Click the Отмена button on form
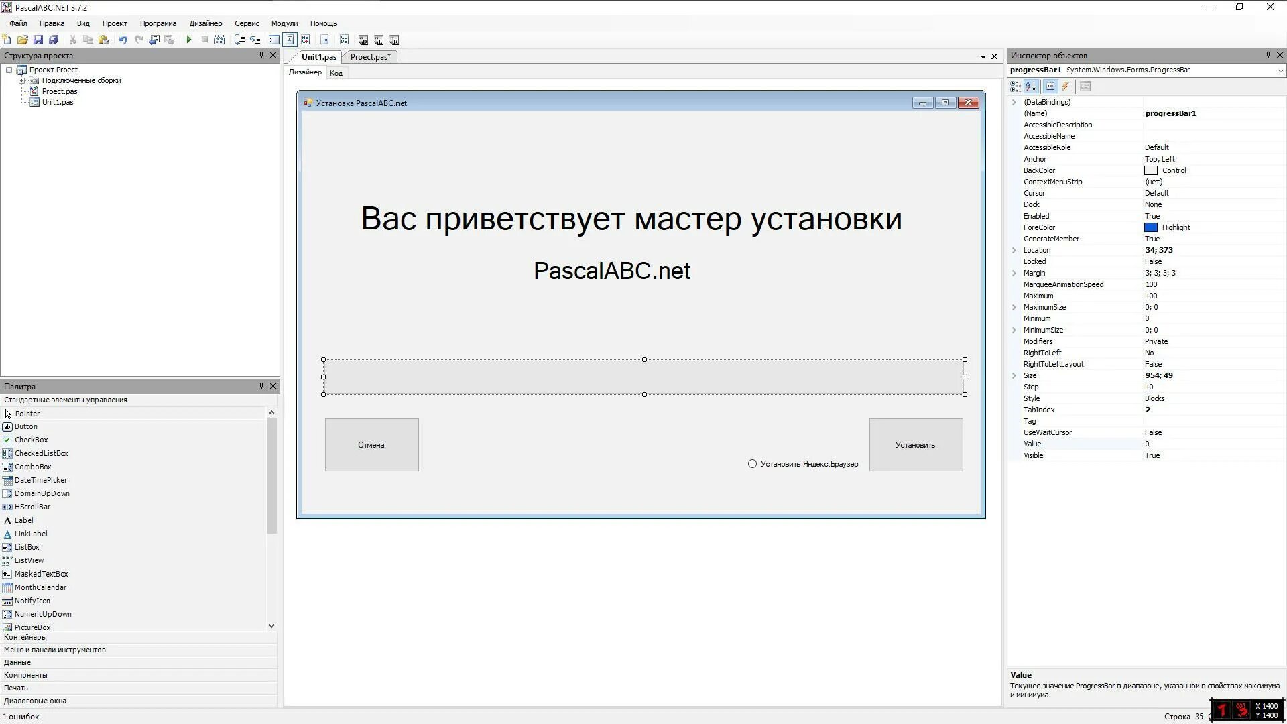This screenshot has height=724, width=1287. (x=371, y=445)
